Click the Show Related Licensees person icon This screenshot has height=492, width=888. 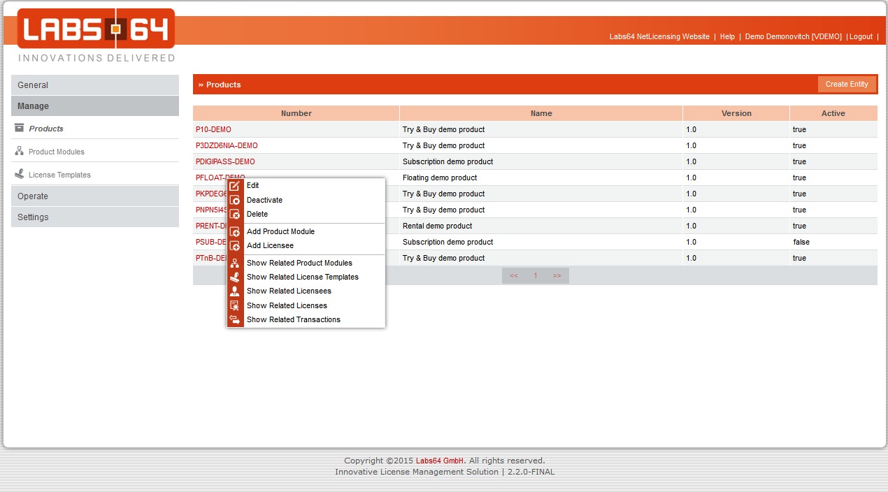coord(235,291)
